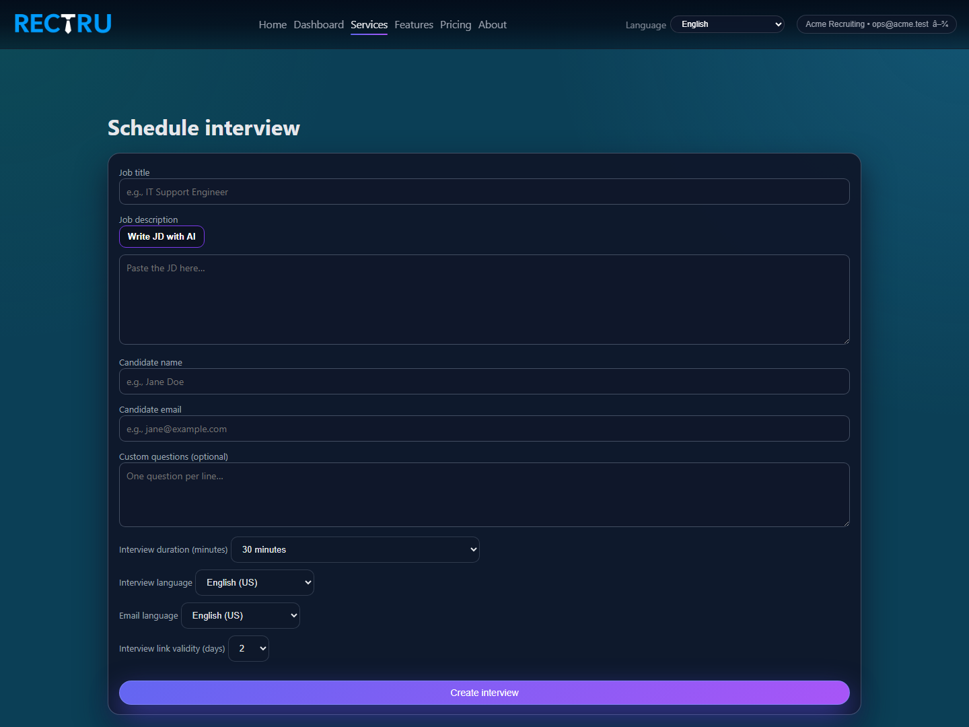Open the Email language selector

(x=240, y=615)
